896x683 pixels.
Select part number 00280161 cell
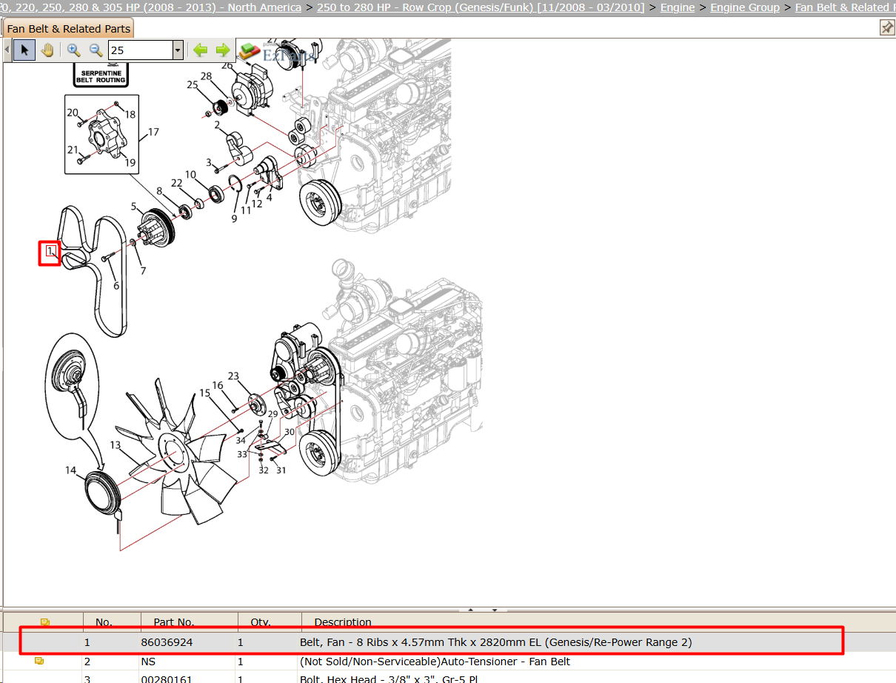(x=167, y=679)
